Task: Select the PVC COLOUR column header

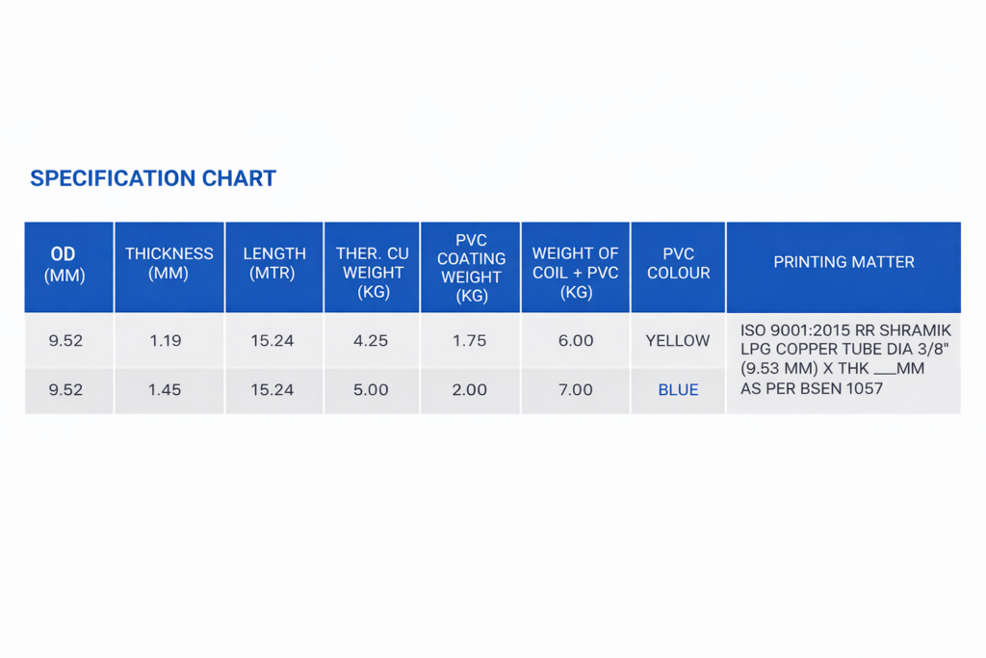Action: click(679, 263)
